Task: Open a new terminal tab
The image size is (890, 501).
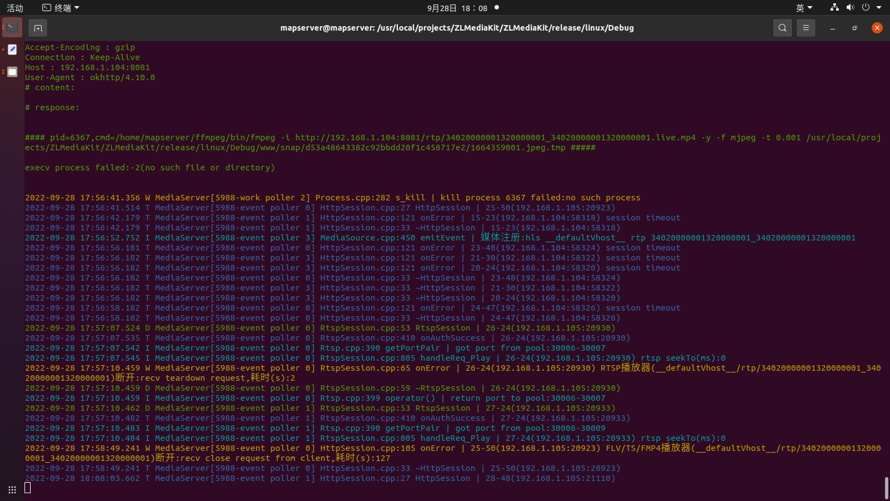Action: tap(38, 28)
